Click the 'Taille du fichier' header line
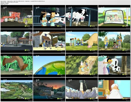 (x=9, y=2)
